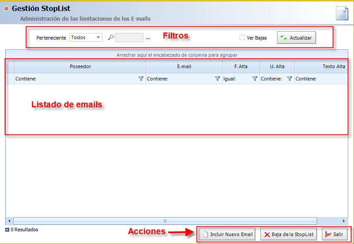Open the U. Alta column filter funnel

[290, 79]
